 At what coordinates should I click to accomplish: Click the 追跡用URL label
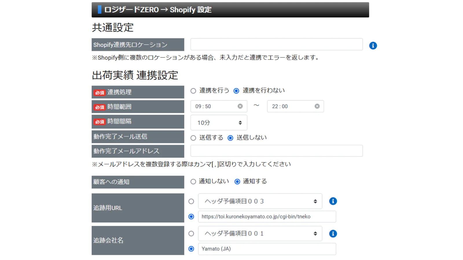point(108,208)
